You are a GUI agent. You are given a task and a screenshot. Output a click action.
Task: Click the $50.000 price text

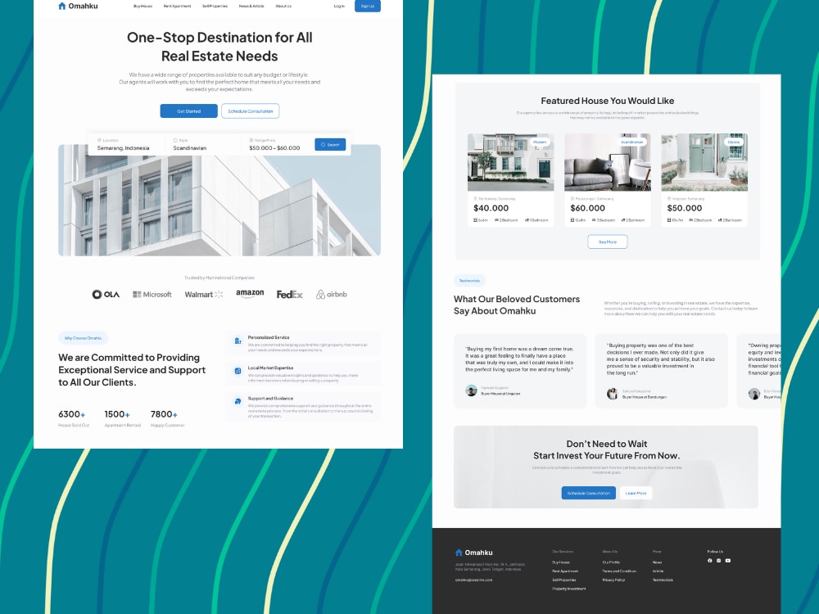tap(684, 208)
